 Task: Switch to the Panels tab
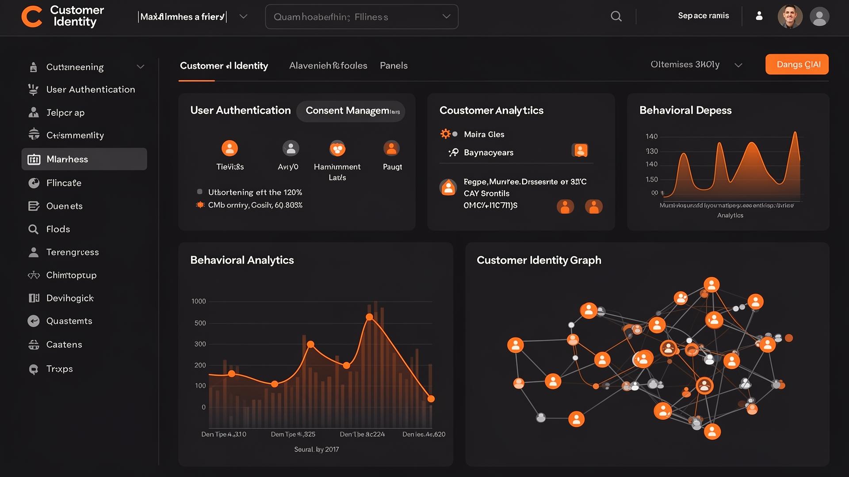click(x=394, y=65)
